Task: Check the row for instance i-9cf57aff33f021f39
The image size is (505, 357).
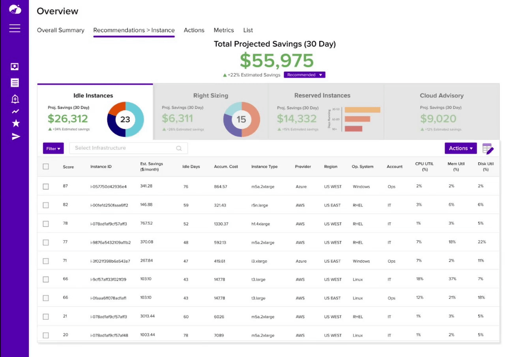Action: tap(46, 279)
